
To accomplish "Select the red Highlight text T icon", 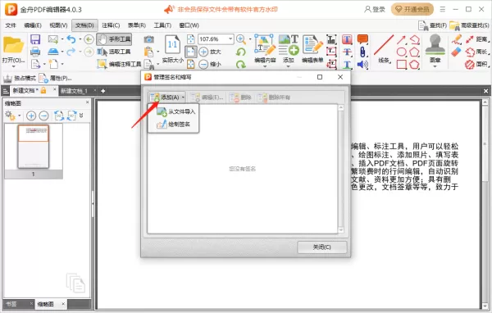I will point(347,39).
